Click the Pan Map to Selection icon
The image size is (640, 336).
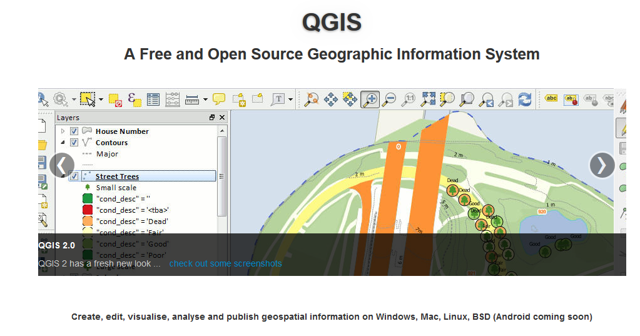coord(350,99)
